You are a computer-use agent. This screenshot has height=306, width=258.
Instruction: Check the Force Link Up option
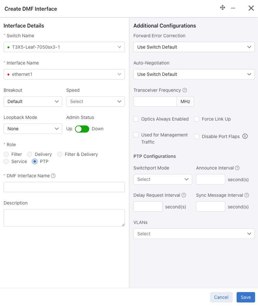click(x=197, y=119)
